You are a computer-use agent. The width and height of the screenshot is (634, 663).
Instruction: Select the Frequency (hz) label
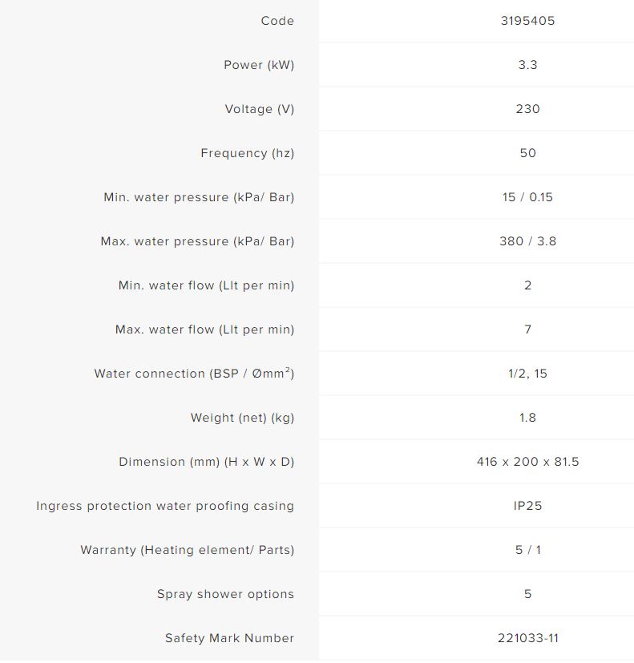click(x=248, y=153)
